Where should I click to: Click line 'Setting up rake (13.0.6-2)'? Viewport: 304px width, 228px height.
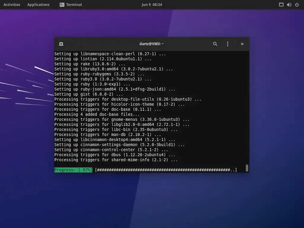(x=90, y=64)
